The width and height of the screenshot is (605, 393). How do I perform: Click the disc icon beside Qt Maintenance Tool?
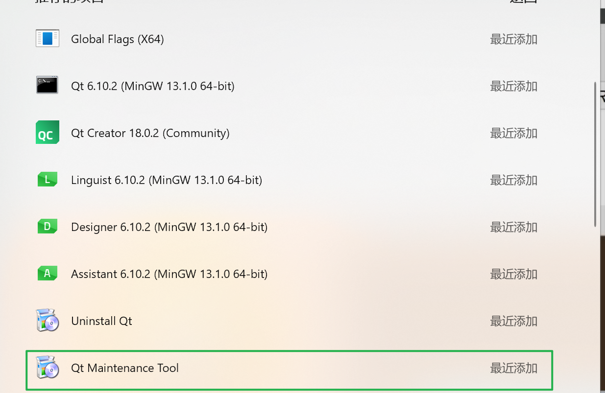point(48,368)
